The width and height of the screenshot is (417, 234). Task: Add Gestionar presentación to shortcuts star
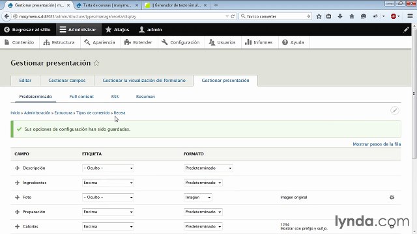click(96, 63)
